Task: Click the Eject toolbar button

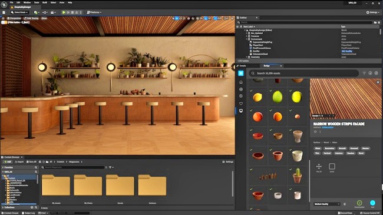Action: [77, 12]
